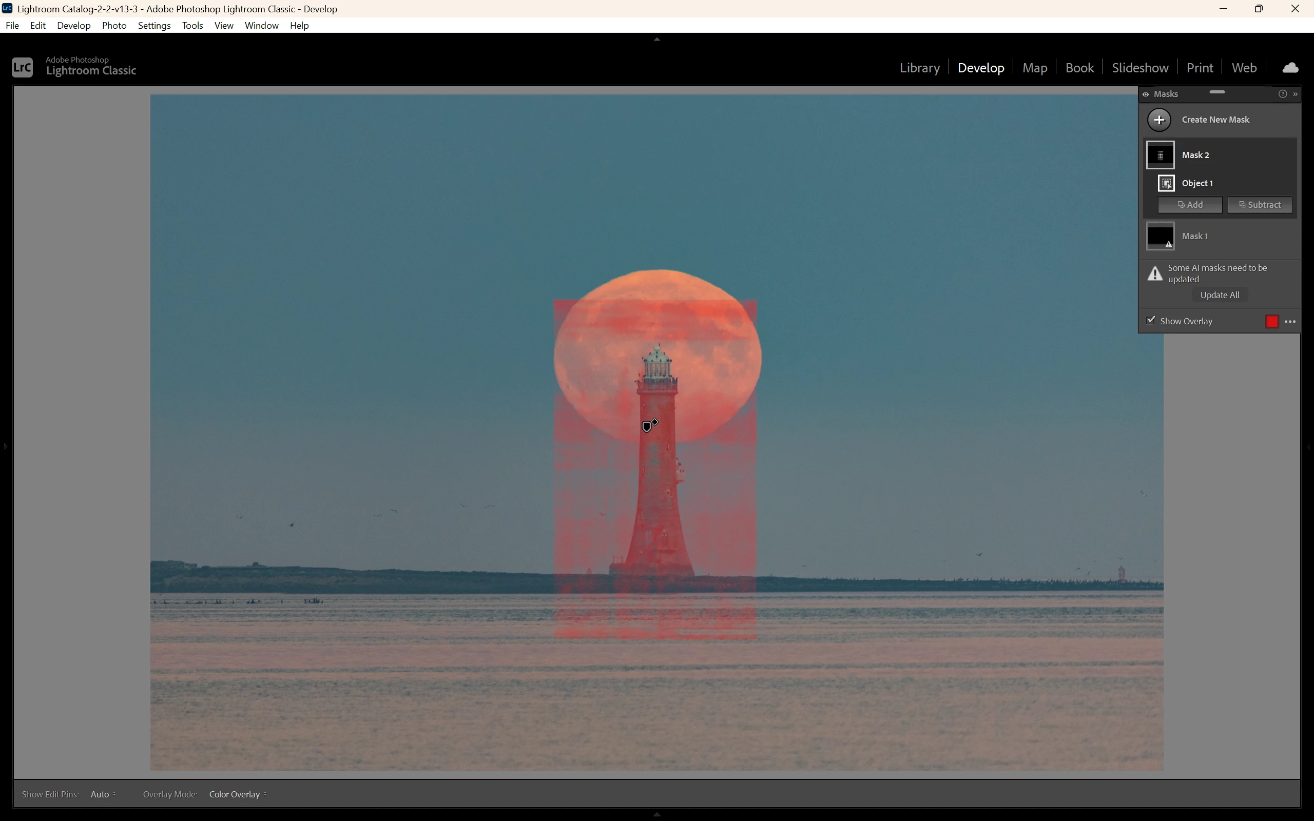The width and height of the screenshot is (1314, 821).
Task: Open the Overlay Mode Color Overlay dropdown
Action: click(x=238, y=794)
